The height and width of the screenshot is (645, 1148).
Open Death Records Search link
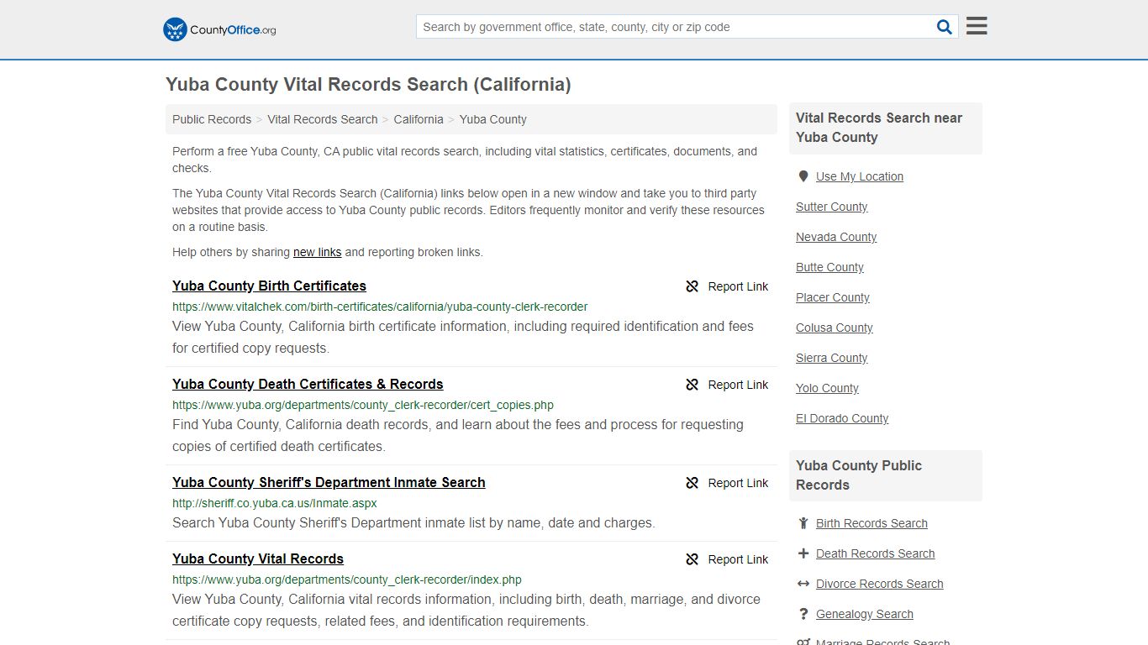875,553
